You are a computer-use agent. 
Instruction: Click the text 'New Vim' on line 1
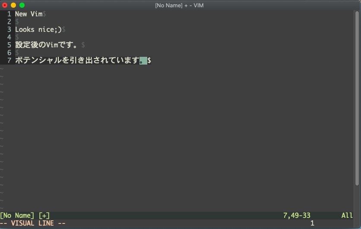(x=29, y=14)
